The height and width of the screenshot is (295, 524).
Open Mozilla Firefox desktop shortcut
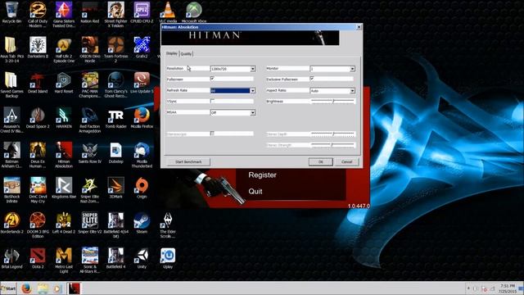(142, 117)
